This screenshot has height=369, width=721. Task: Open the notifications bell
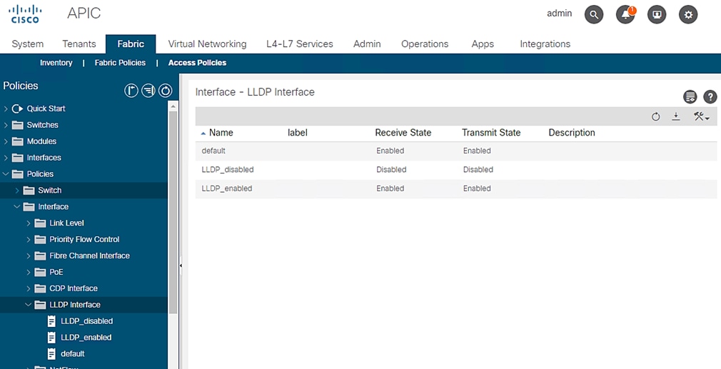pyautogui.click(x=625, y=14)
